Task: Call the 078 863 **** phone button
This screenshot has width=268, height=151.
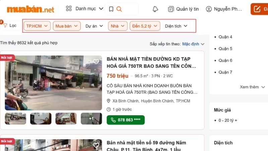Action: pyautogui.click(x=126, y=120)
